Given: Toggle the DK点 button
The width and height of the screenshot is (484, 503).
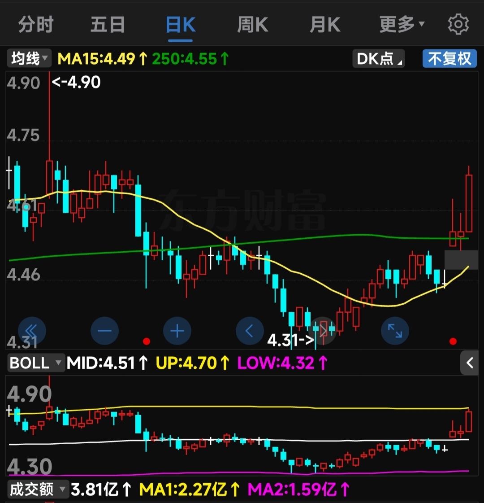Looking at the screenshot, I should click(379, 58).
